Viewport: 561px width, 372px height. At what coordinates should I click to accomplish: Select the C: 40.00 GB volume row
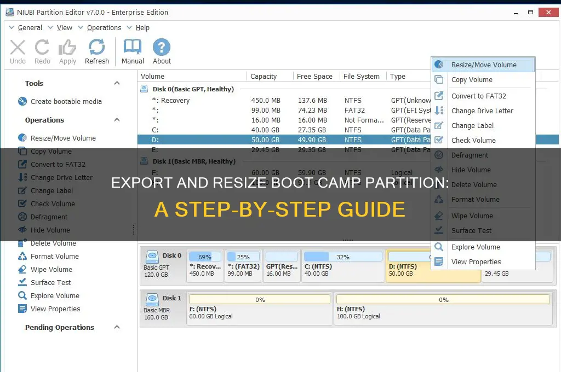click(x=284, y=130)
